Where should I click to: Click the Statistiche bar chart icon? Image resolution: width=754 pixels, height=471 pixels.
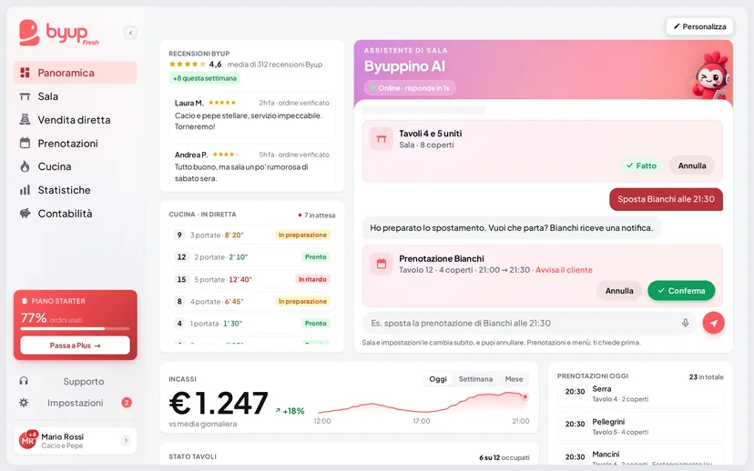25,190
